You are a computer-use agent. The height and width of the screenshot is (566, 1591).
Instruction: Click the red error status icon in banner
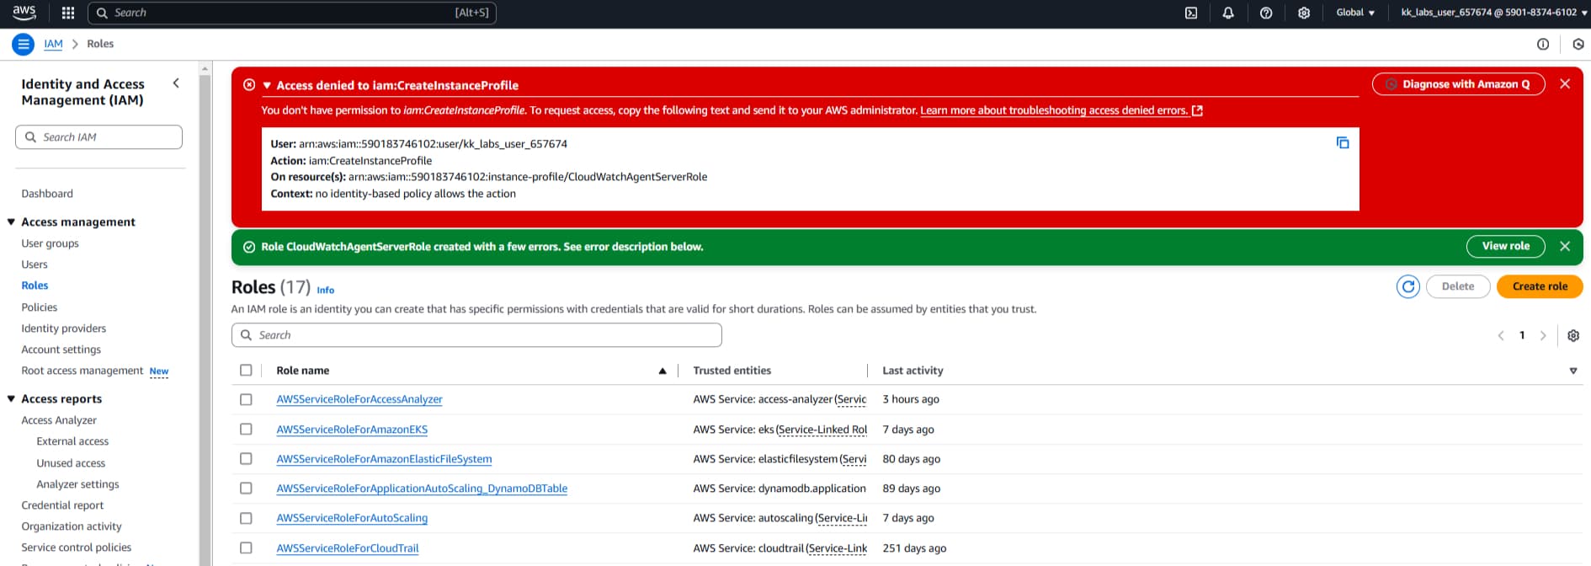249,84
